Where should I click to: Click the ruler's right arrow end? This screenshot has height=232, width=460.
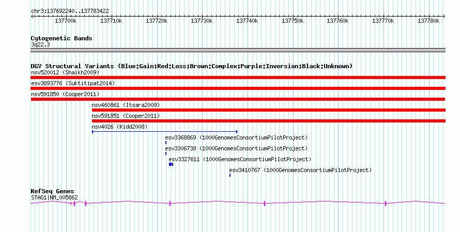point(444,17)
